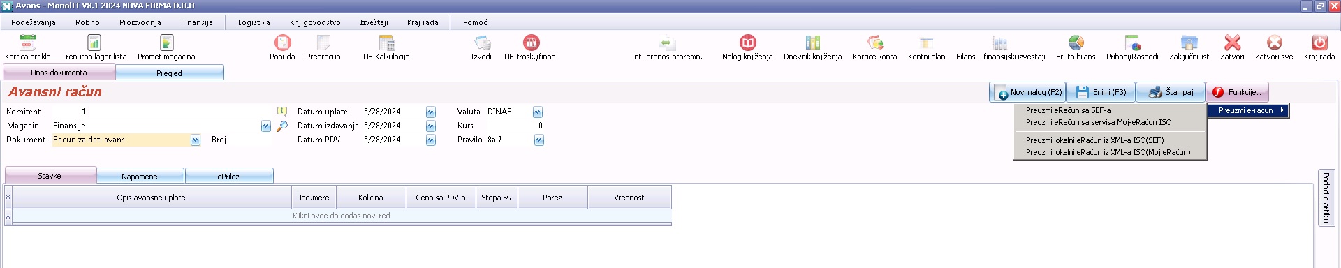Click the Funkcije... button

click(1238, 92)
